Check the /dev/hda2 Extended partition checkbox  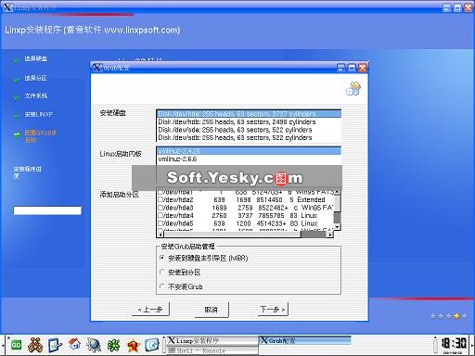click(160, 199)
